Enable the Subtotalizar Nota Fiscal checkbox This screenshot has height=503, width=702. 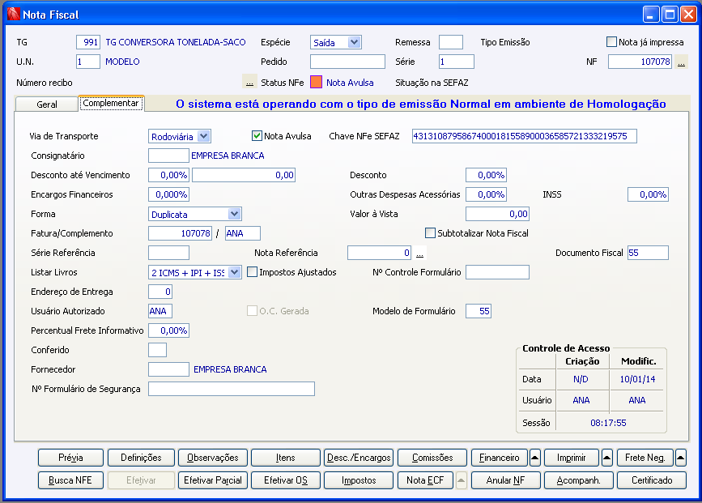tap(430, 233)
